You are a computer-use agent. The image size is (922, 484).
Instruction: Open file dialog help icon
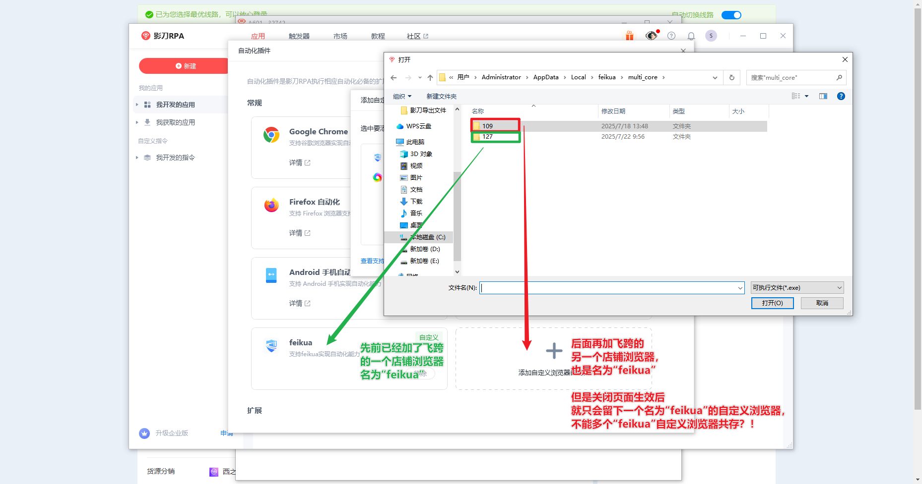[841, 96]
